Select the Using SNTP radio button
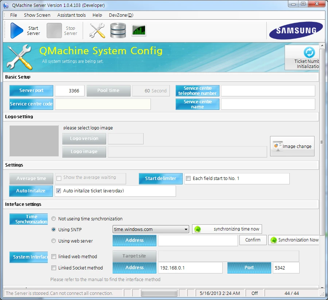Image resolution: width=328 pixels, height=300 pixels. 54,229
